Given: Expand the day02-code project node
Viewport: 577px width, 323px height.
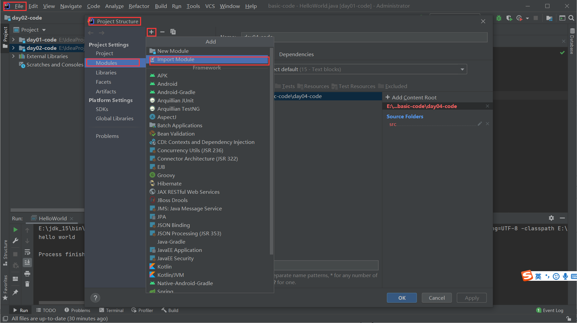Looking at the screenshot, I should click(13, 48).
